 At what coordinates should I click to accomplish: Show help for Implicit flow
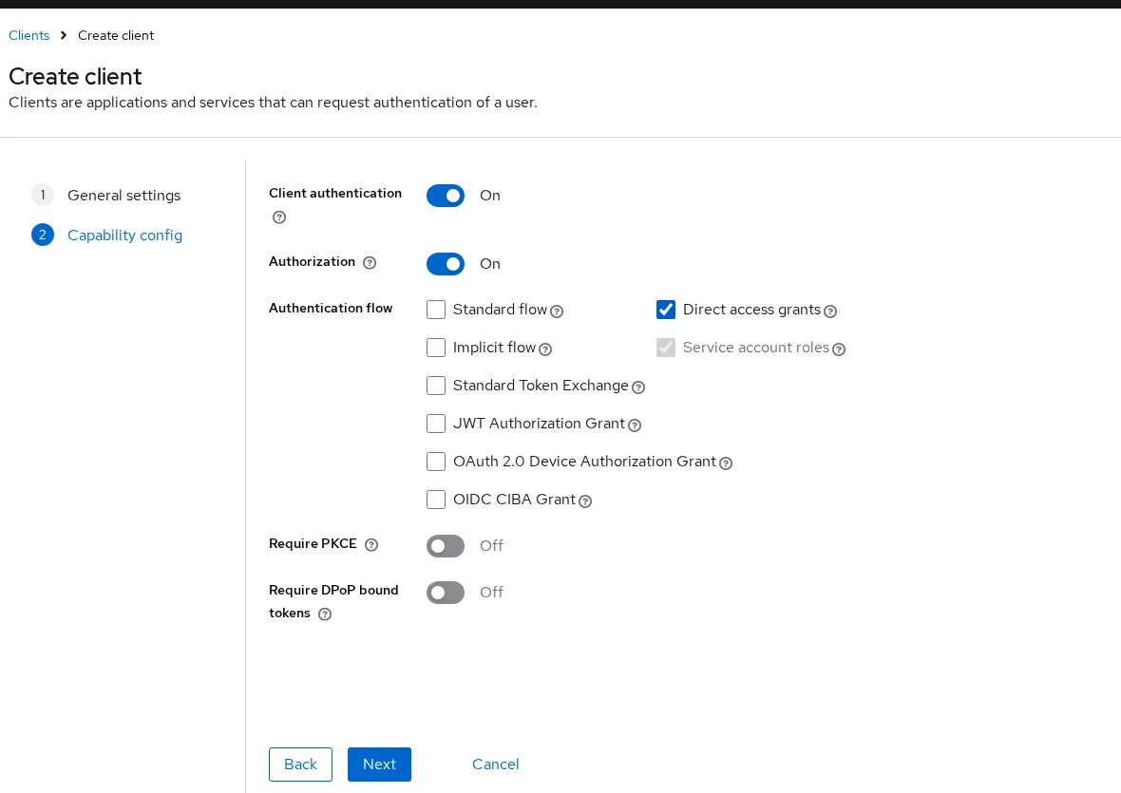(545, 349)
